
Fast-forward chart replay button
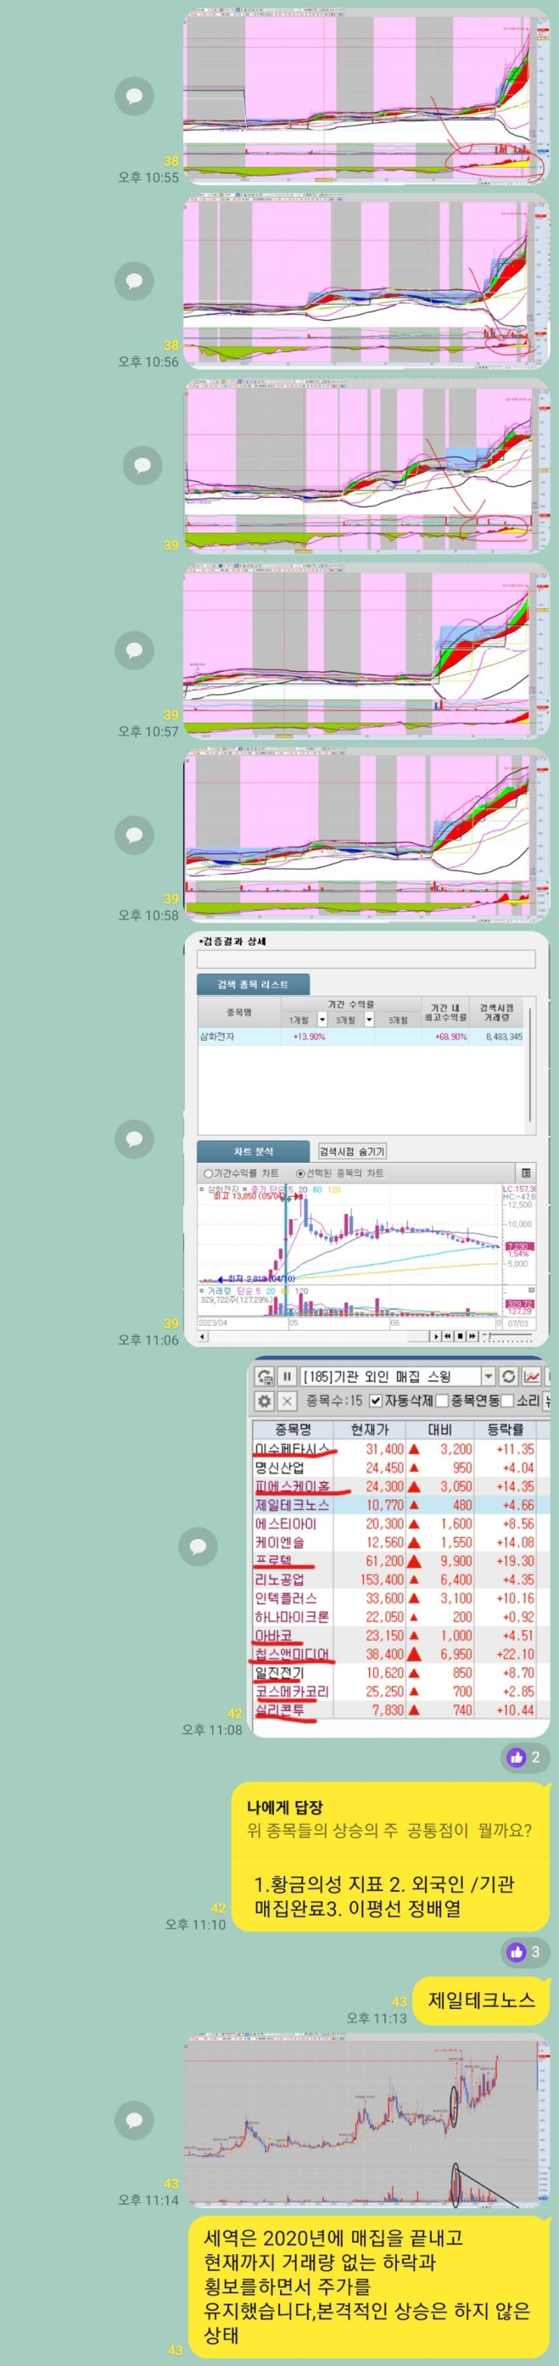point(472,1336)
